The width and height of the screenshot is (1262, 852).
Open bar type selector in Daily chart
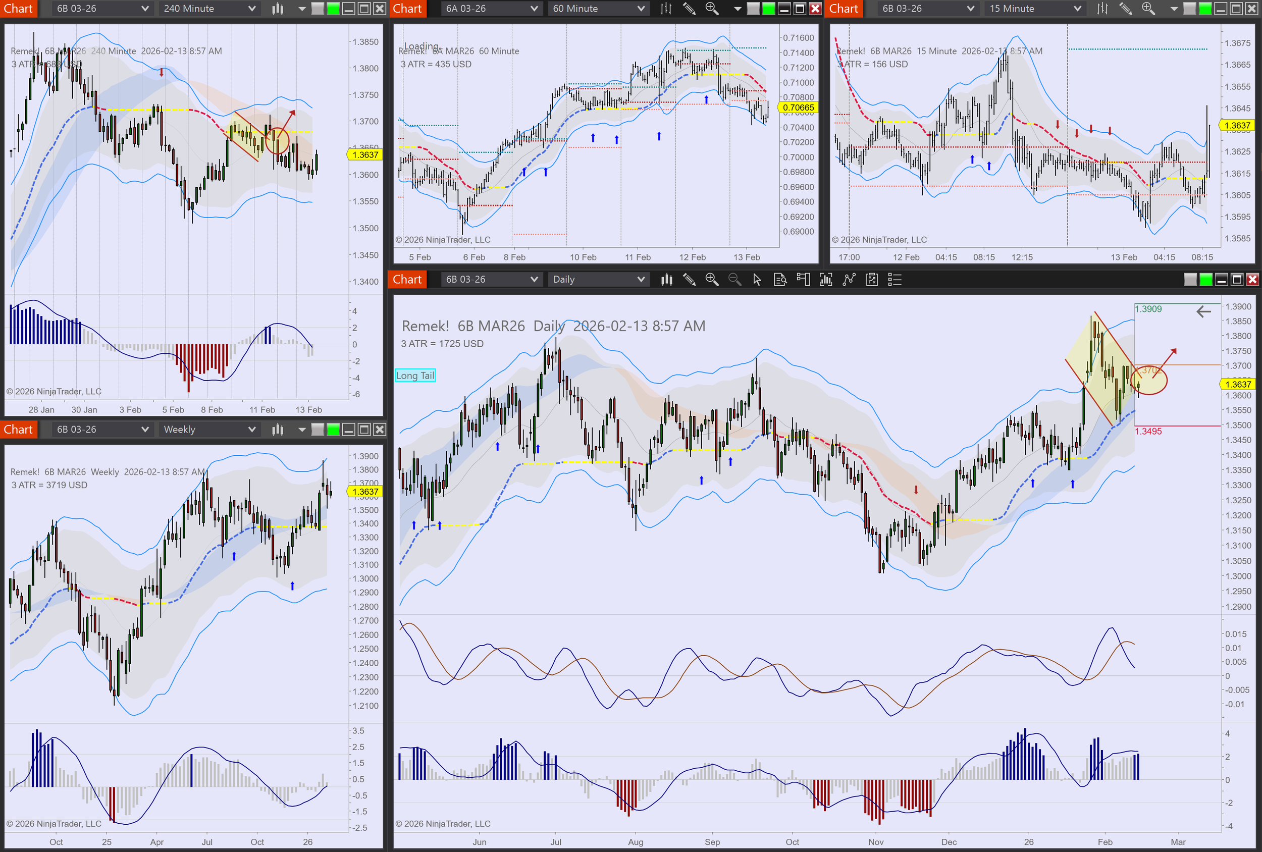click(x=666, y=279)
